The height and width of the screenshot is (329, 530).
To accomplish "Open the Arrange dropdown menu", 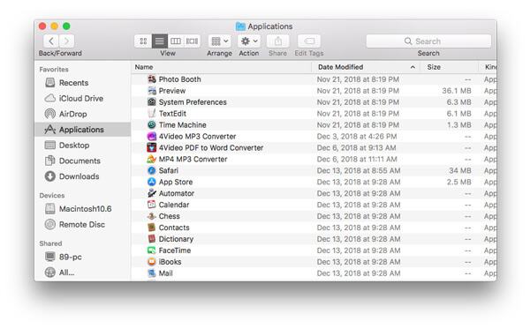I will (x=220, y=41).
